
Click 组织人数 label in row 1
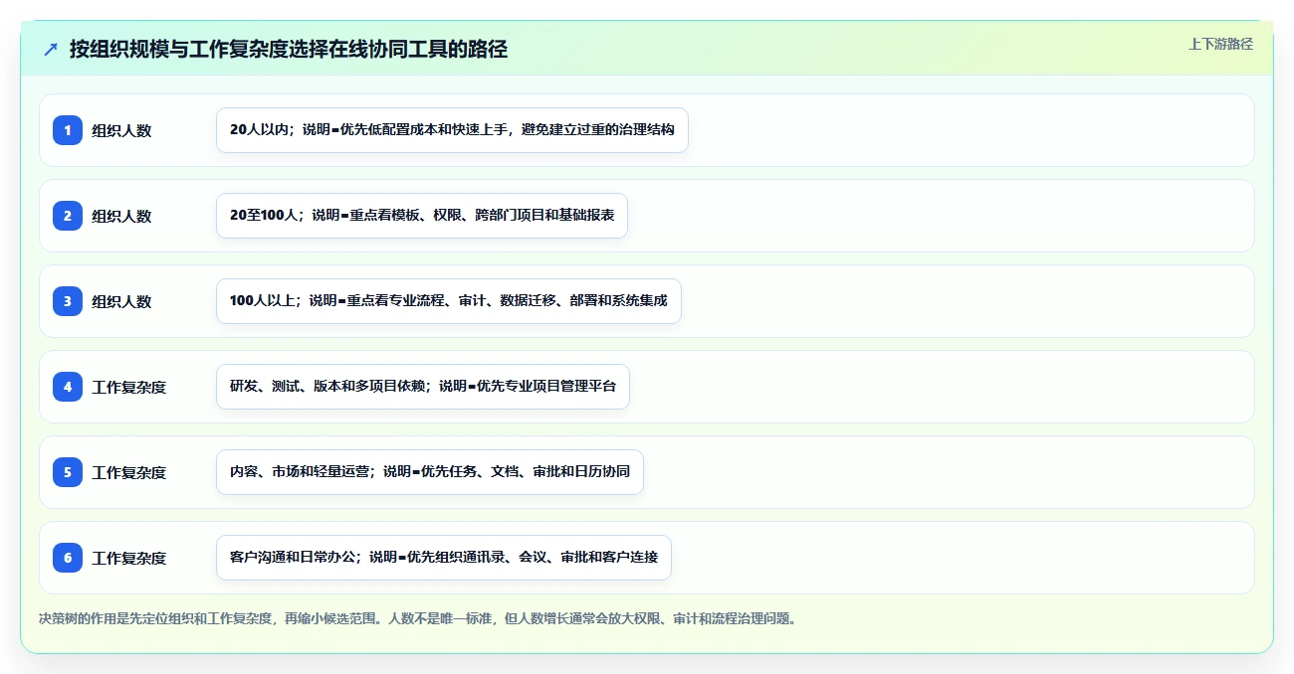point(121,130)
